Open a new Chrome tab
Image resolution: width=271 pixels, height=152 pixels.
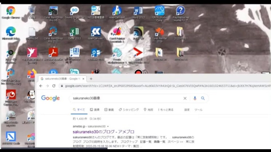tap(91, 79)
